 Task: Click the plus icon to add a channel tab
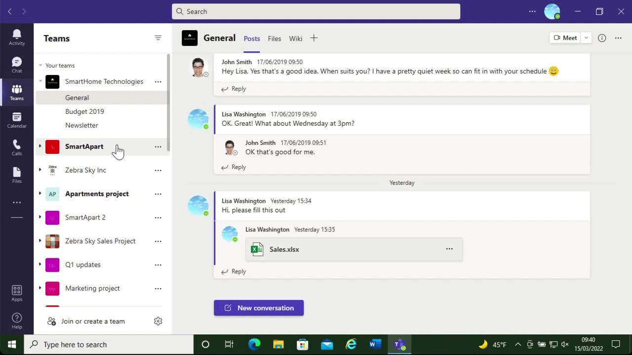pos(314,38)
